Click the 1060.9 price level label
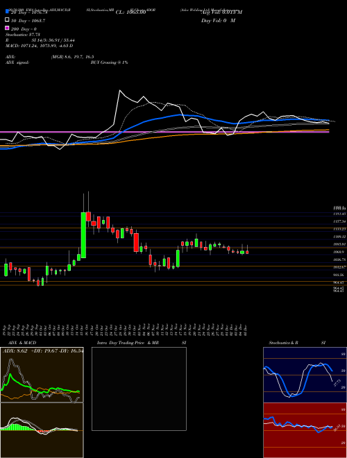 (x=339, y=252)
